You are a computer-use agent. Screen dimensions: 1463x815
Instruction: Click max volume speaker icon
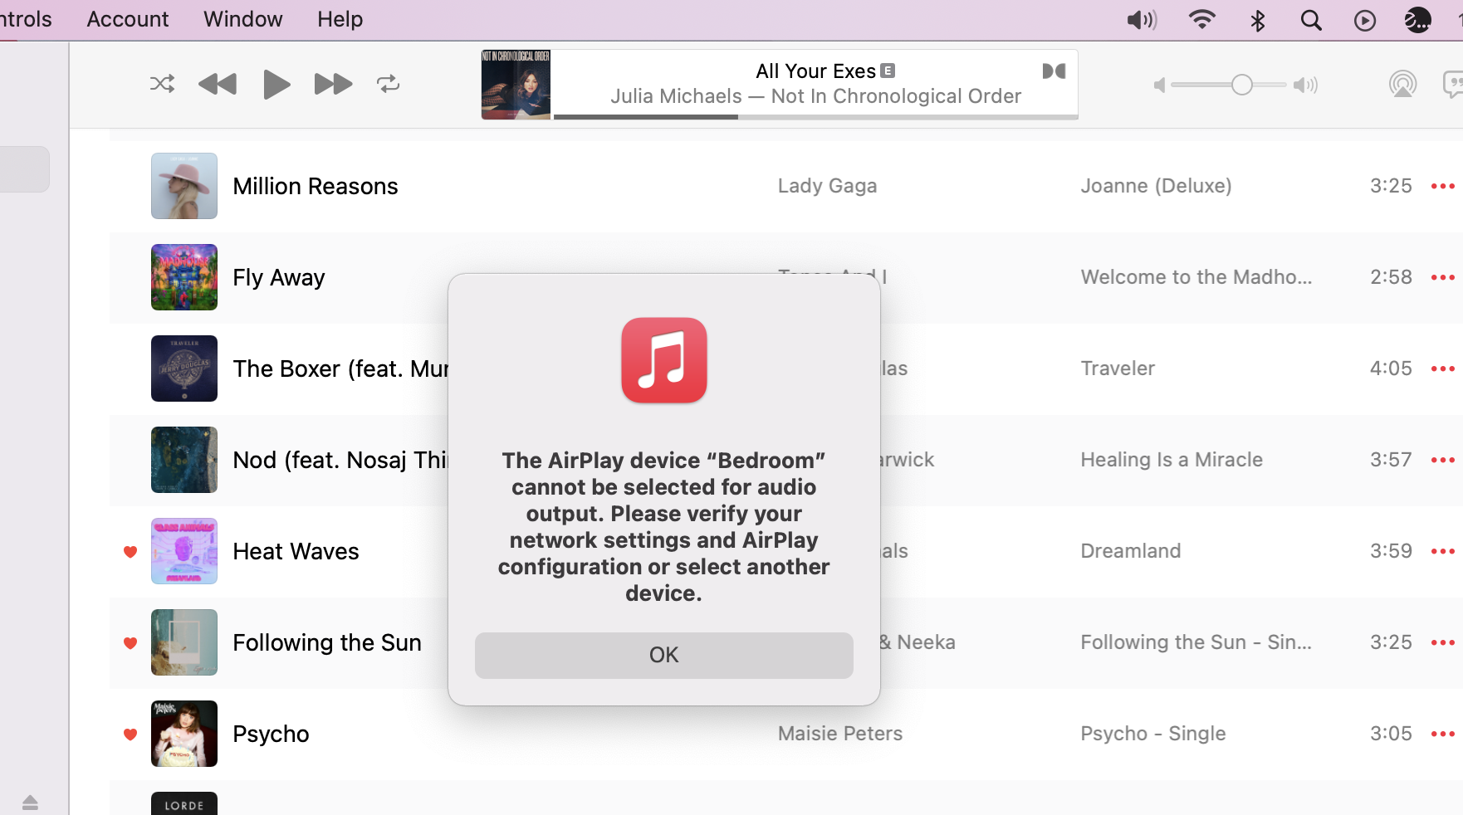click(x=1306, y=85)
